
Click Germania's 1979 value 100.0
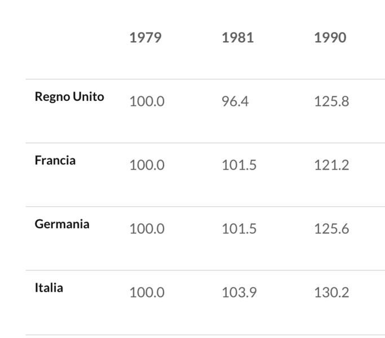tap(147, 229)
